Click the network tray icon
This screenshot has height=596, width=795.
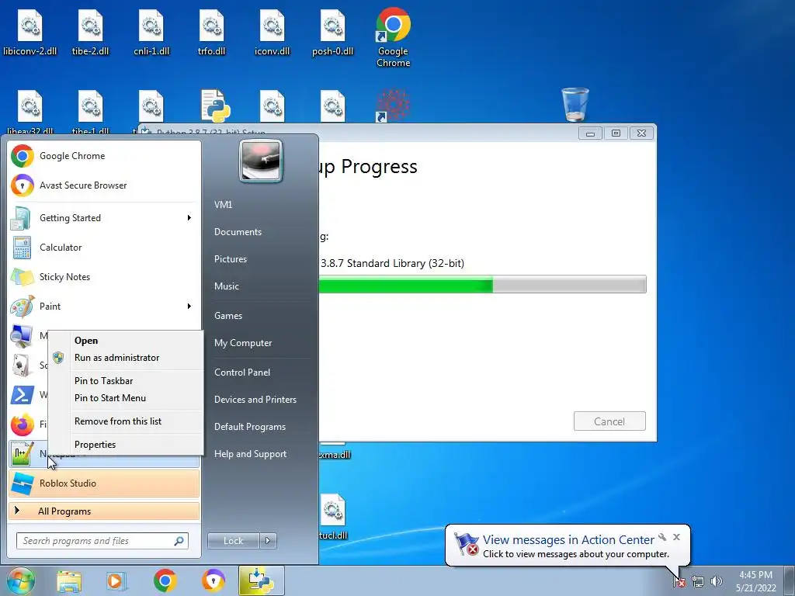tap(698, 582)
